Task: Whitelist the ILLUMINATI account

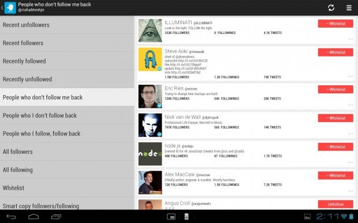Action: (x=335, y=24)
